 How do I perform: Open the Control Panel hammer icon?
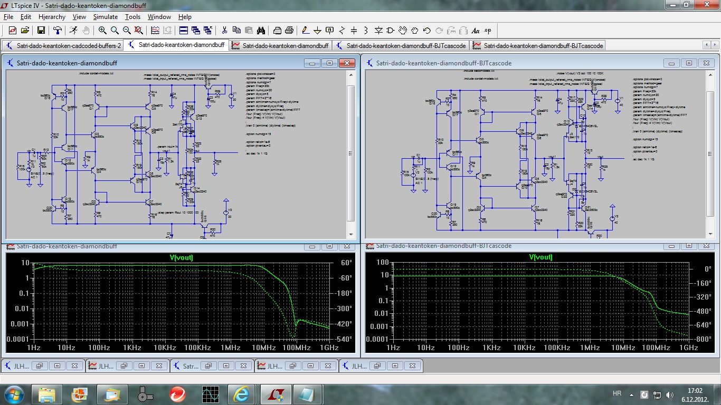[x=57, y=30]
